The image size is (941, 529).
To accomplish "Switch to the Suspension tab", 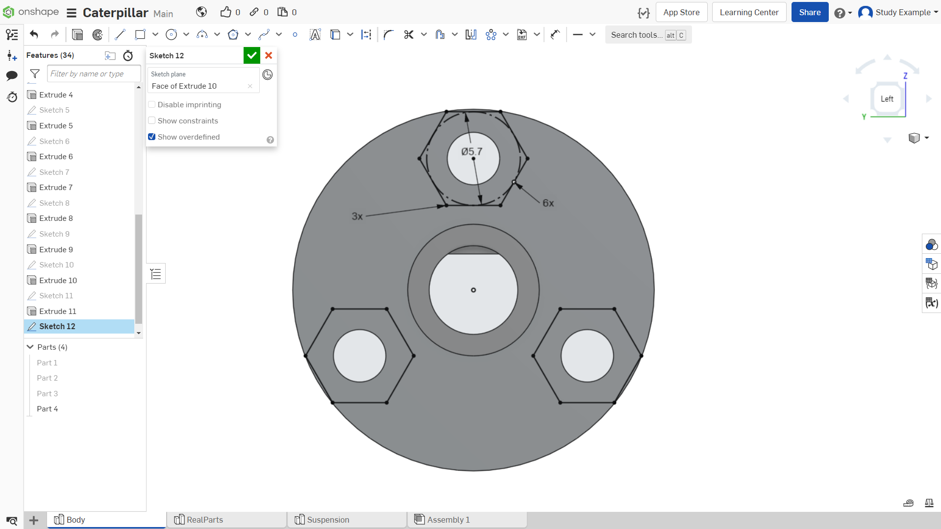I will 347,520.
